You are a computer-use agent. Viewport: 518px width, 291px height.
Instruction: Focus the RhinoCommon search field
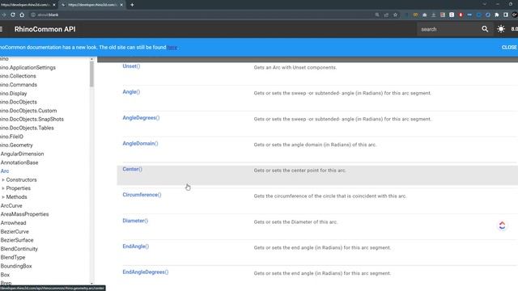coord(448,29)
